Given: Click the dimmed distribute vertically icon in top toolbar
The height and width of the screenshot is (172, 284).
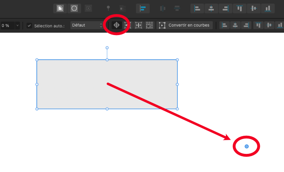Looking at the screenshot, I should 177,8.
